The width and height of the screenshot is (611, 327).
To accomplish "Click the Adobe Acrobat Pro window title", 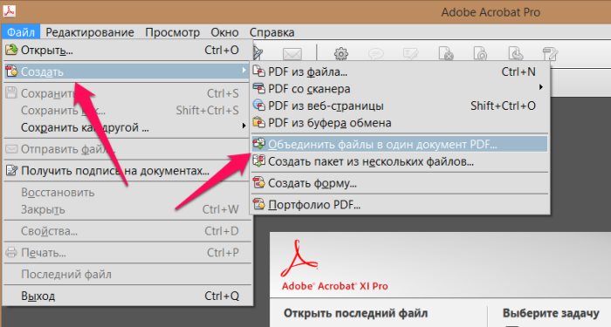I will (x=491, y=12).
